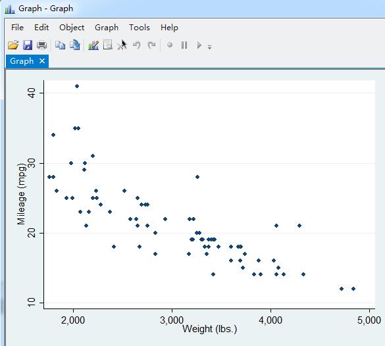Click the 4,000 x-axis label
The image size is (385, 346).
point(270,320)
